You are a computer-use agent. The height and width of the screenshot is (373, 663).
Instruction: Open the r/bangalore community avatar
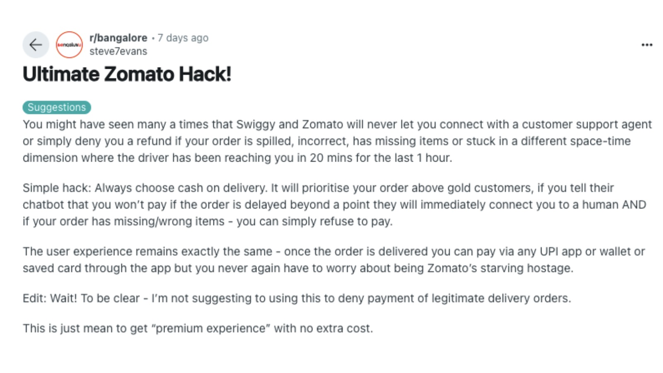pyautogui.click(x=69, y=45)
